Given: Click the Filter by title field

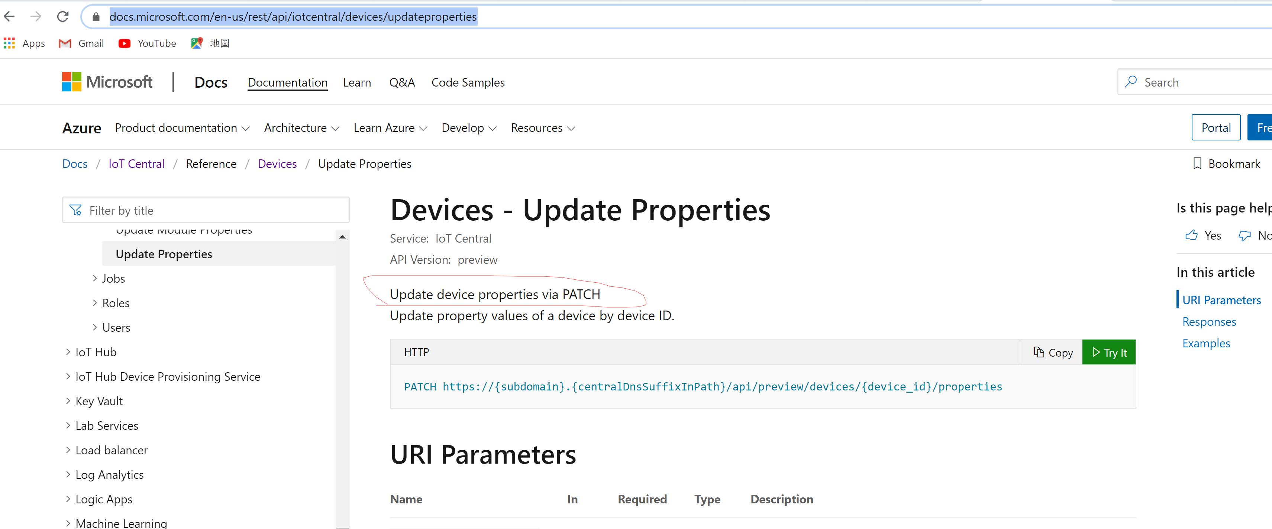Looking at the screenshot, I should click(206, 210).
